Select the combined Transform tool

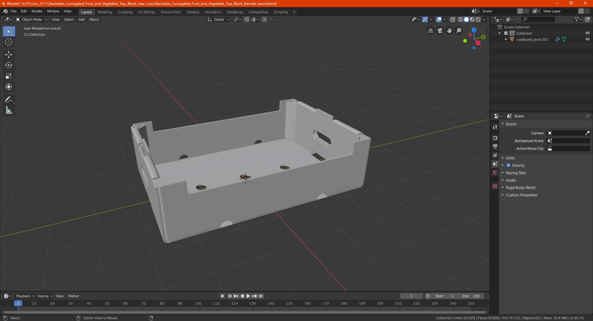click(9, 87)
